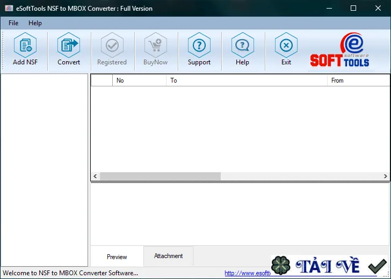Click the blank first column header
This screenshot has width=391, height=279.
(x=102, y=80)
